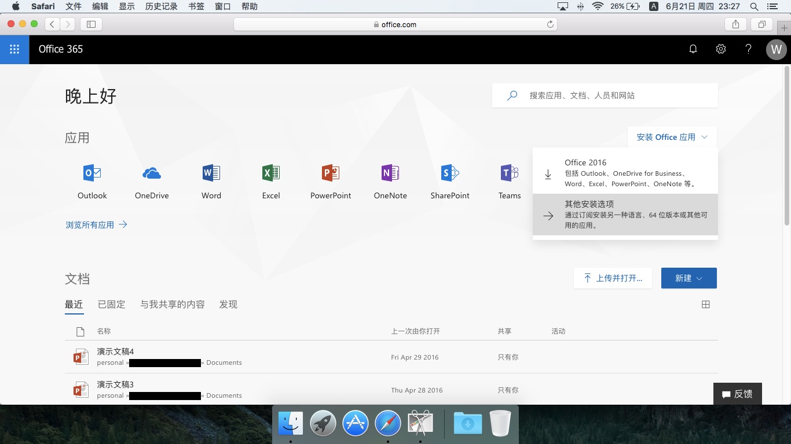This screenshot has width=791, height=444.
Task: Switch to the 发现 tab
Action: tap(228, 305)
